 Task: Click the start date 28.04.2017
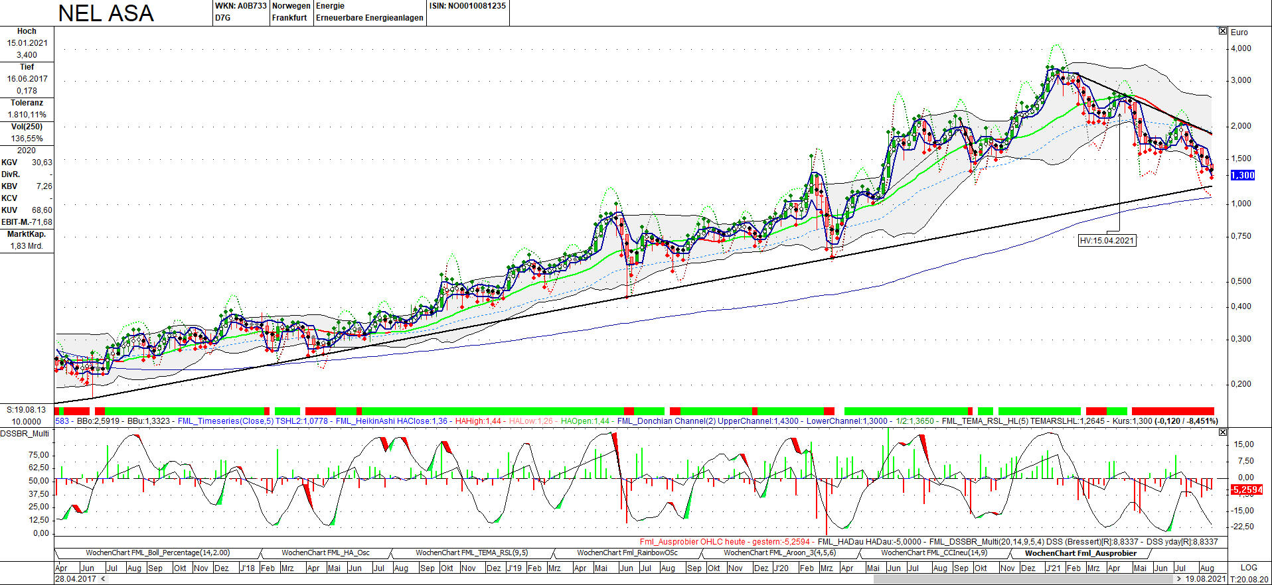(x=76, y=579)
